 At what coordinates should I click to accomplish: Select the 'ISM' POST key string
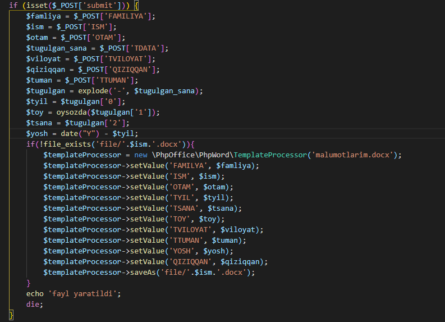point(97,27)
